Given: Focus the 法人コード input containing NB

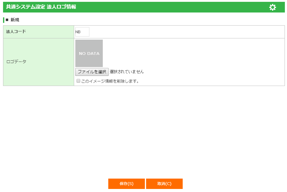Looking at the screenshot, I should coord(82,32).
